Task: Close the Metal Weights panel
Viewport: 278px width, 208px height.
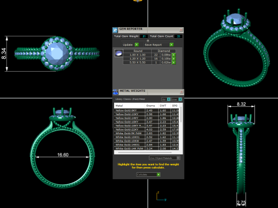Action: click(181, 92)
